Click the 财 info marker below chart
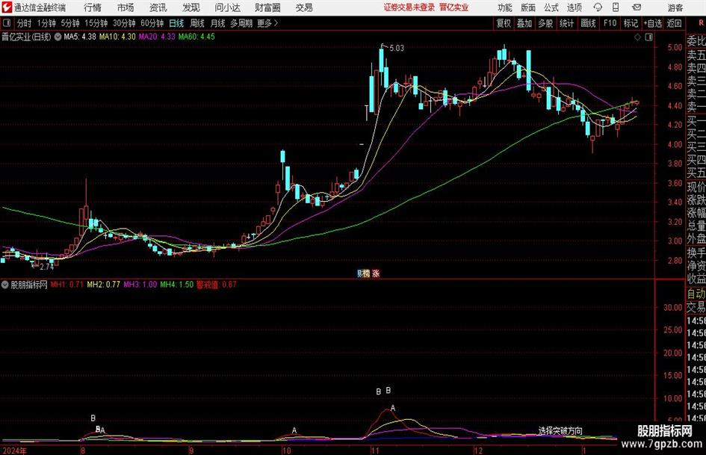The height and width of the screenshot is (455, 706). pyautogui.click(x=360, y=273)
